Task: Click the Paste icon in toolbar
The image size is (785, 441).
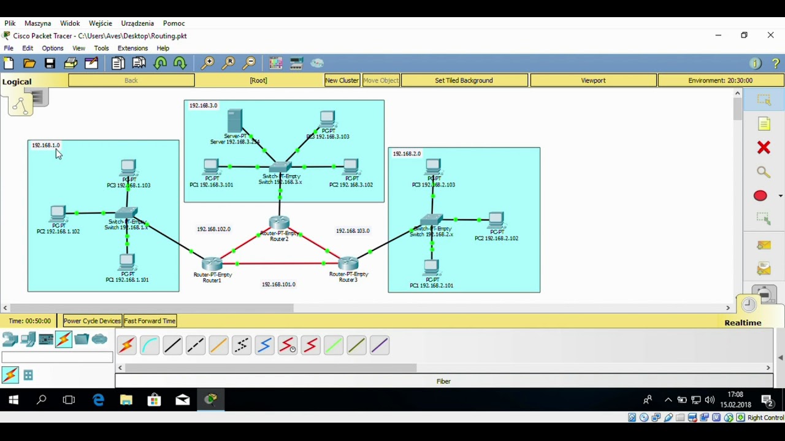Action: click(139, 63)
